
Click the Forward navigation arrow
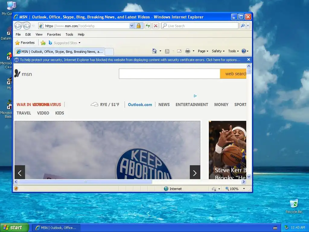click(27, 26)
